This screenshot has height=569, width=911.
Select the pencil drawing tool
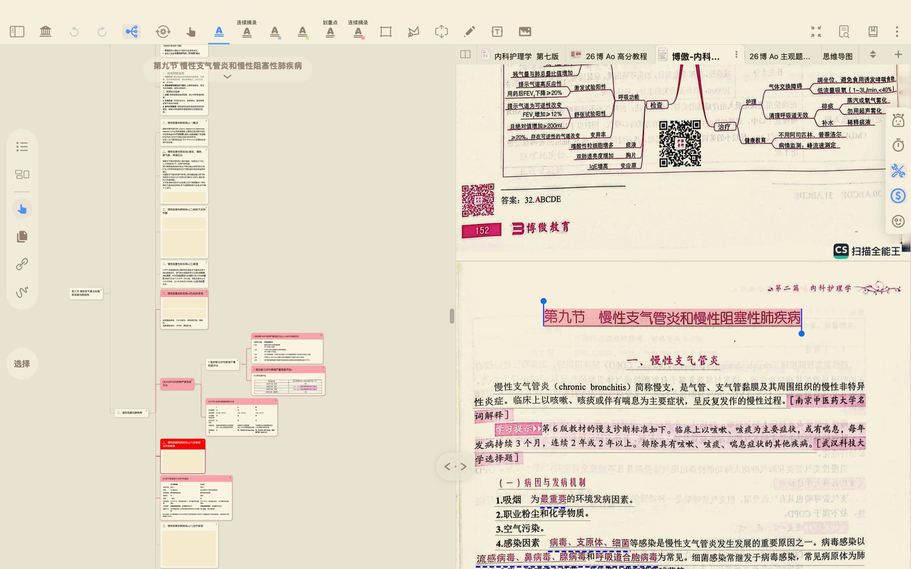coord(469,32)
